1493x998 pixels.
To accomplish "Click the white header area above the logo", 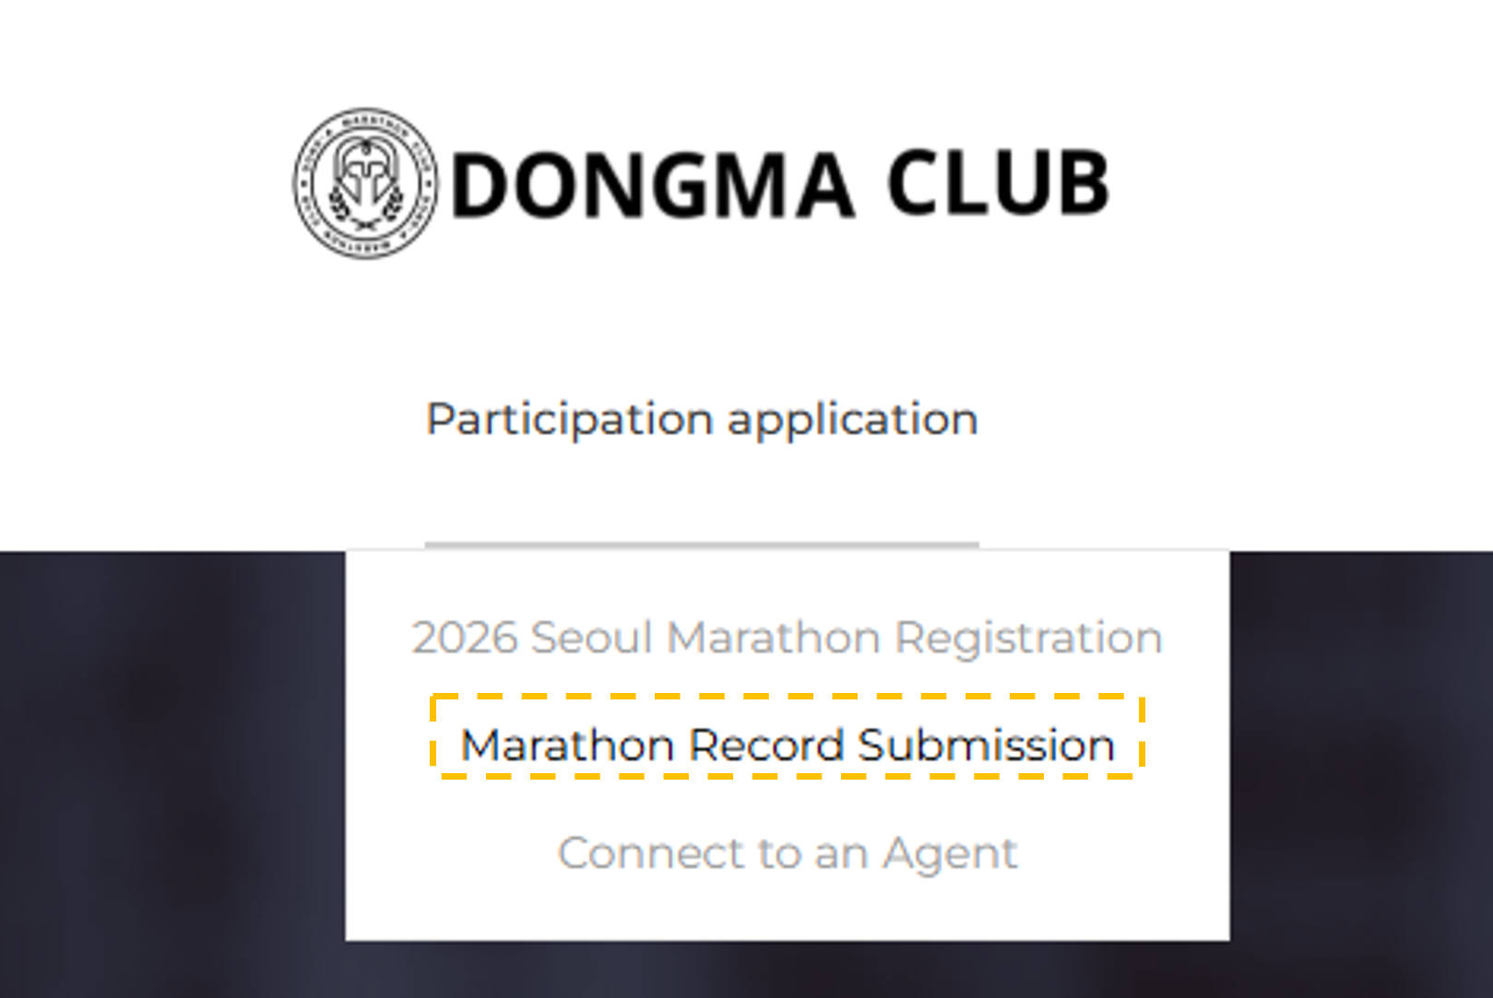I will (746, 51).
